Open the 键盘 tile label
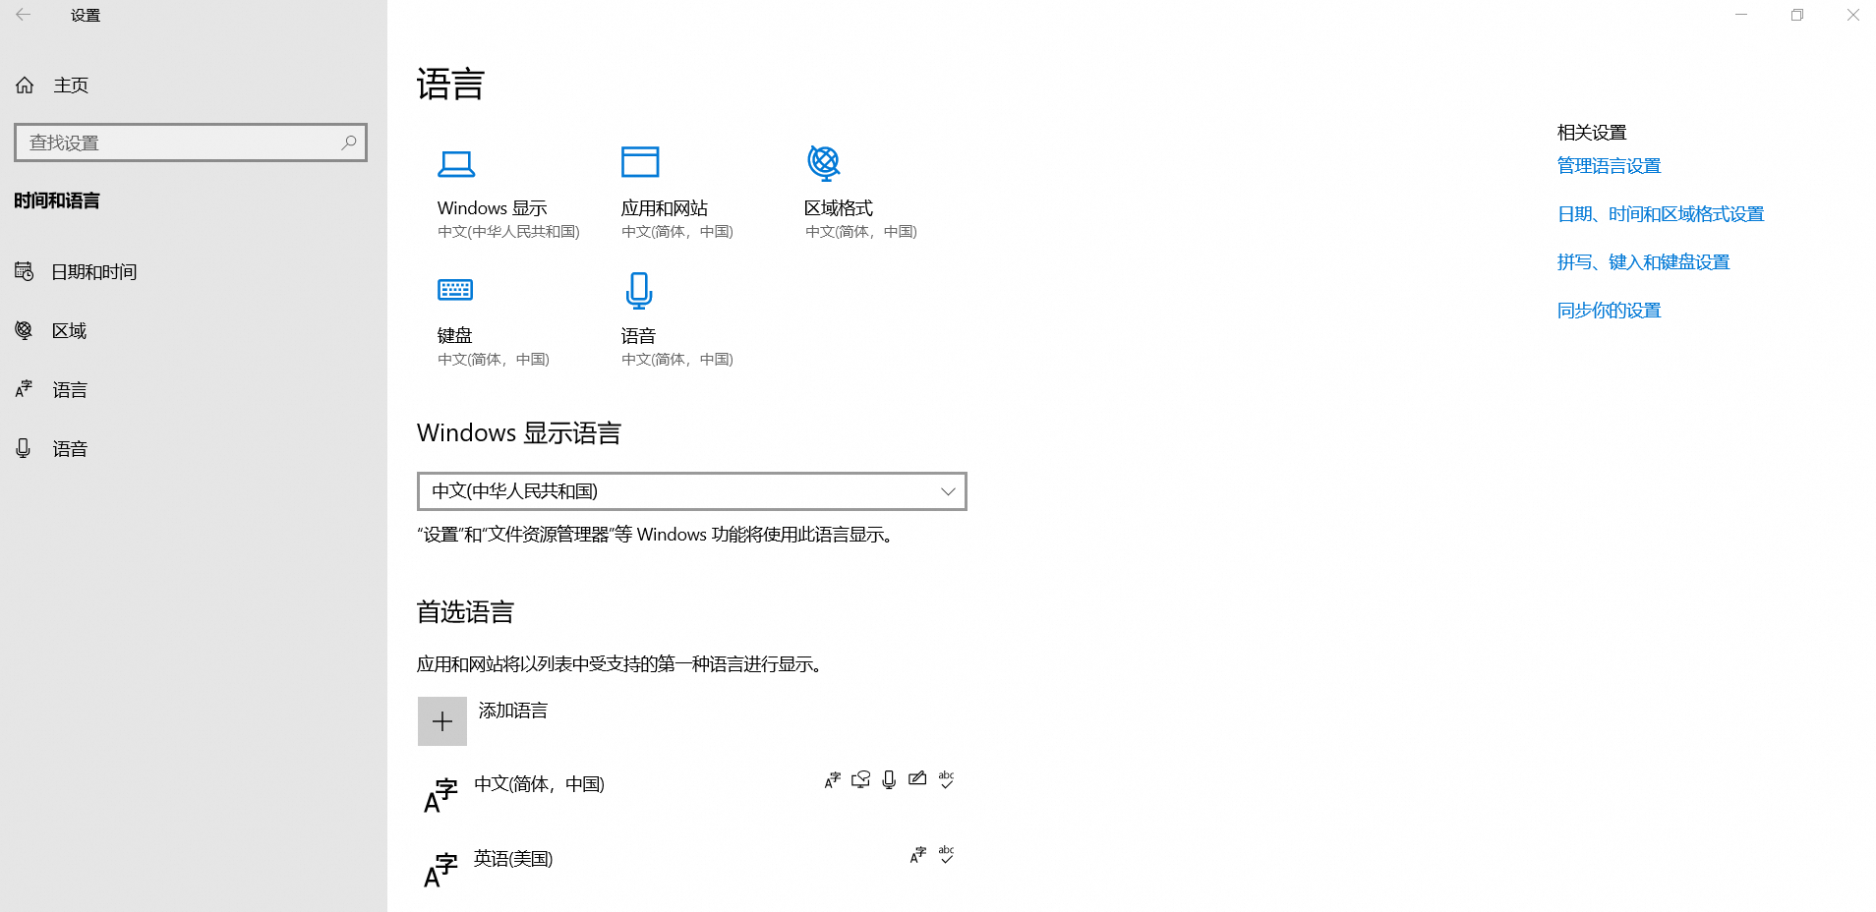 (x=454, y=336)
